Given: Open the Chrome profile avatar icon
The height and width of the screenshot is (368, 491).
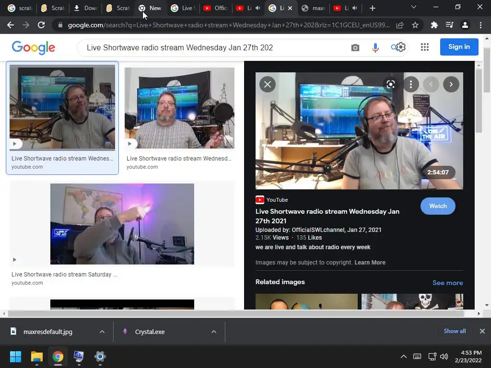Looking at the screenshot, I should tap(465, 25).
